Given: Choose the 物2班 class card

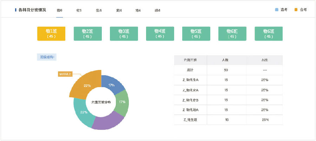Looking at the screenshot, I should [87, 34].
